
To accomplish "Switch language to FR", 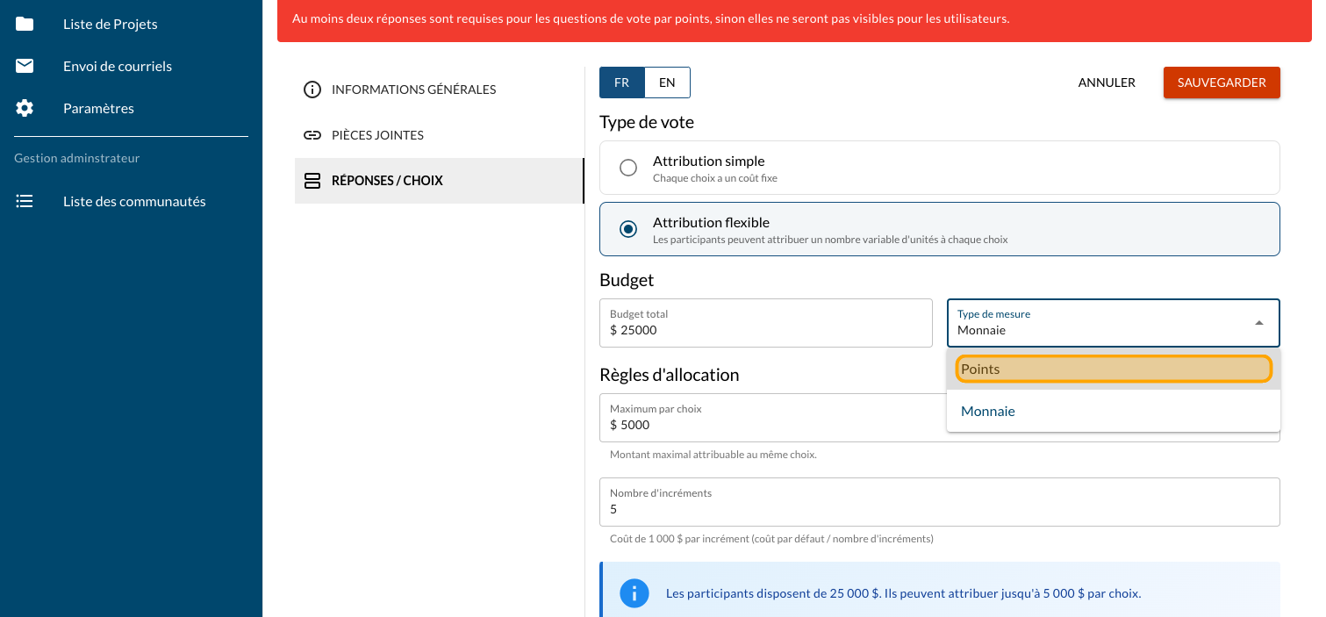I will pos(621,83).
